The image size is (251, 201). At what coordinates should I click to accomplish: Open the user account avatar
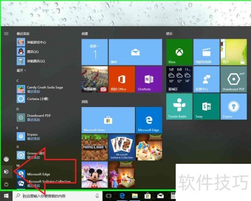(7, 159)
